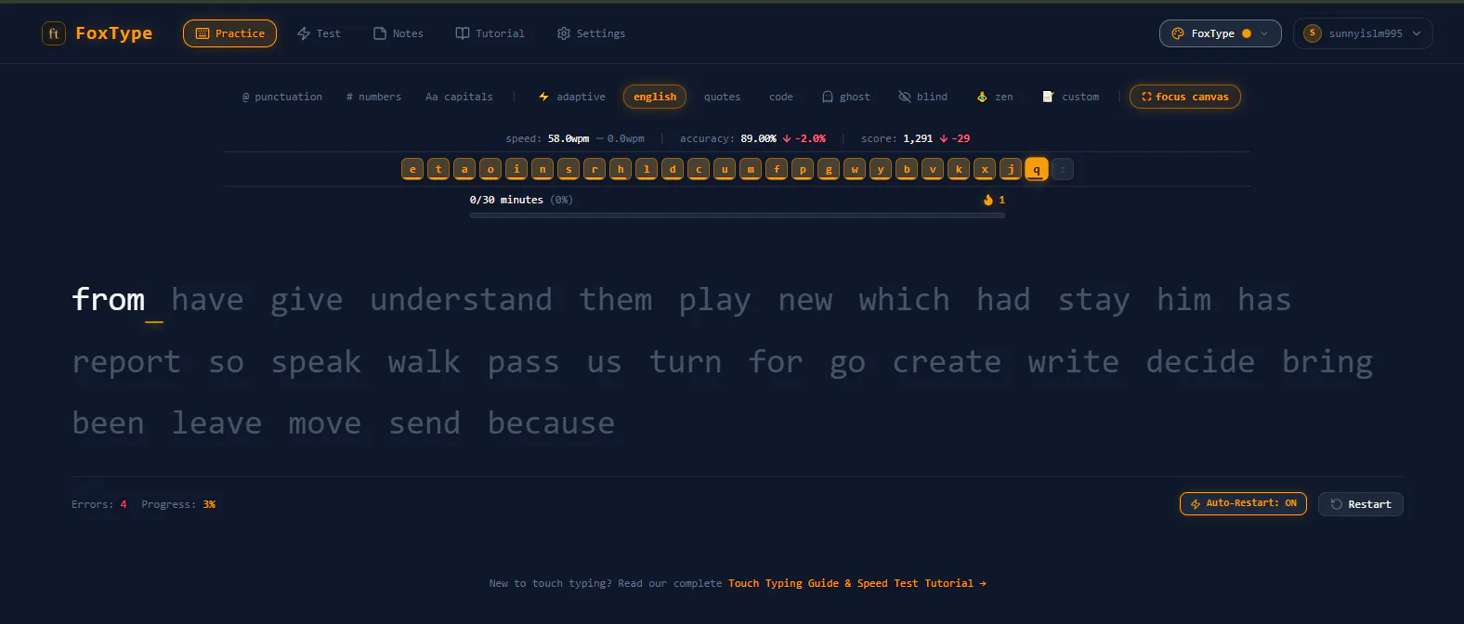Open Touch Typing Guide & Speed Test Tutorial link
The image size is (1464, 624).
pos(857,583)
